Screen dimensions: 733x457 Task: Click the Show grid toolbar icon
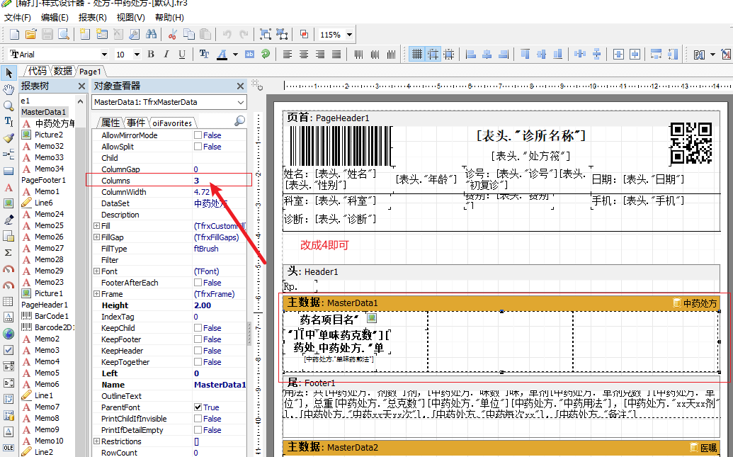click(417, 55)
